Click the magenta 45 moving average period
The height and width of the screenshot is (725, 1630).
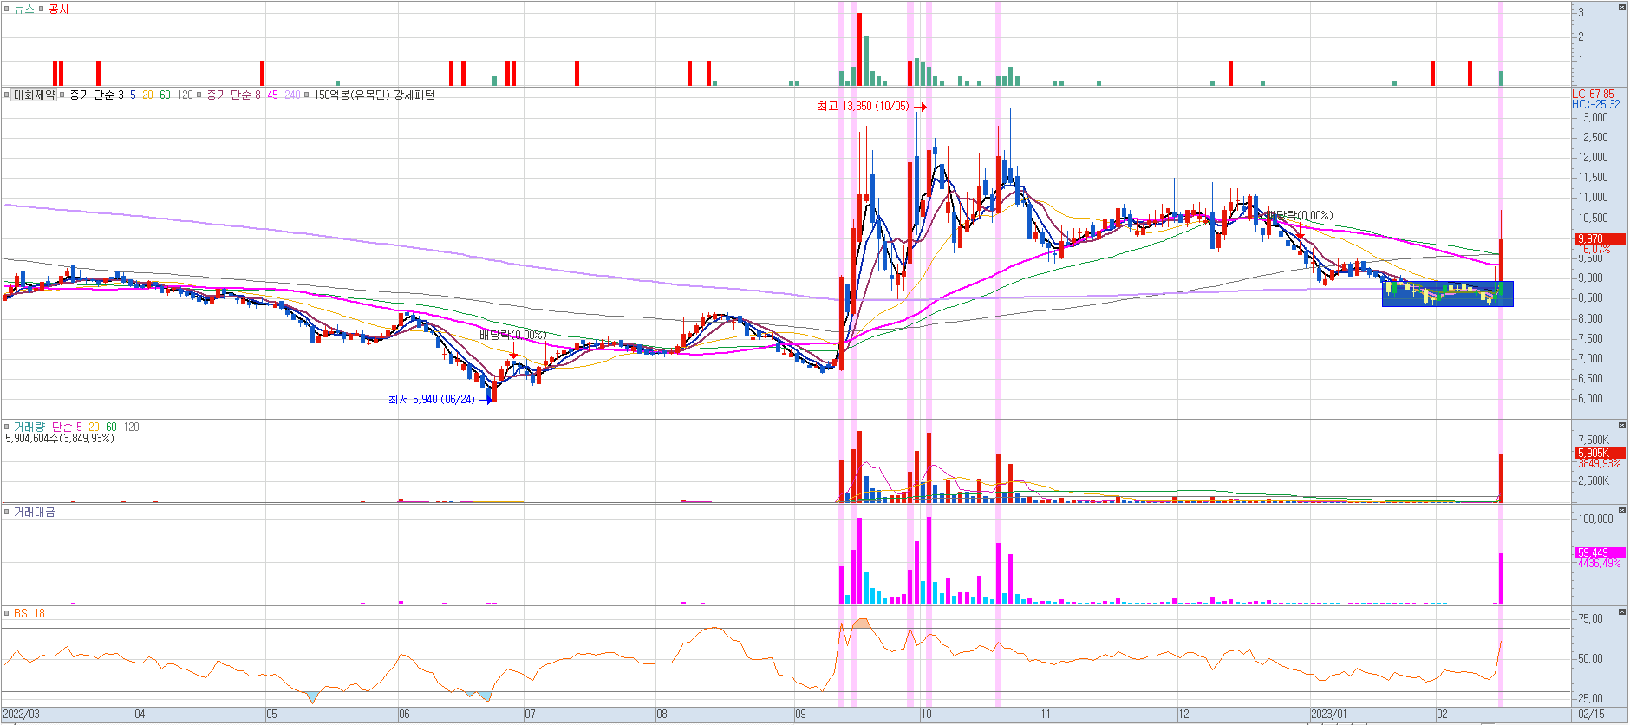[272, 95]
